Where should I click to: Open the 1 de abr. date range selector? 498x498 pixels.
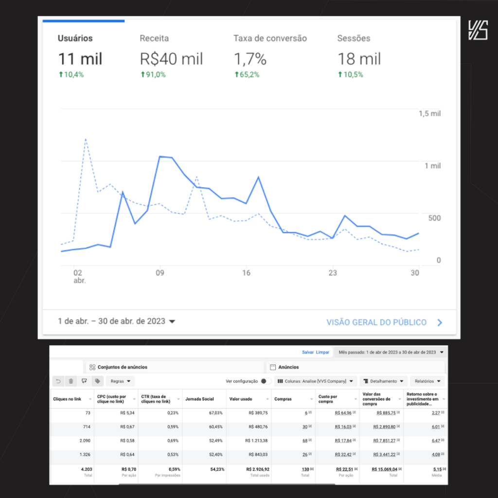(x=116, y=321)
